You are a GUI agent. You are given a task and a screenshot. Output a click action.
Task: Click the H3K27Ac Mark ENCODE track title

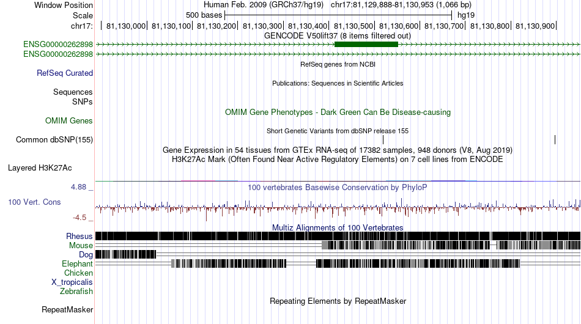click(338, 159)
